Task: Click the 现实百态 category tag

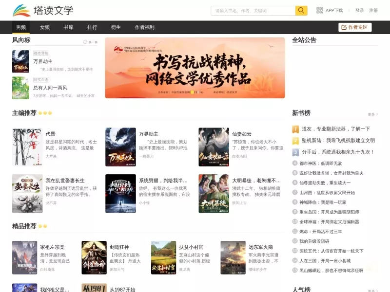Action: (41, 80)
